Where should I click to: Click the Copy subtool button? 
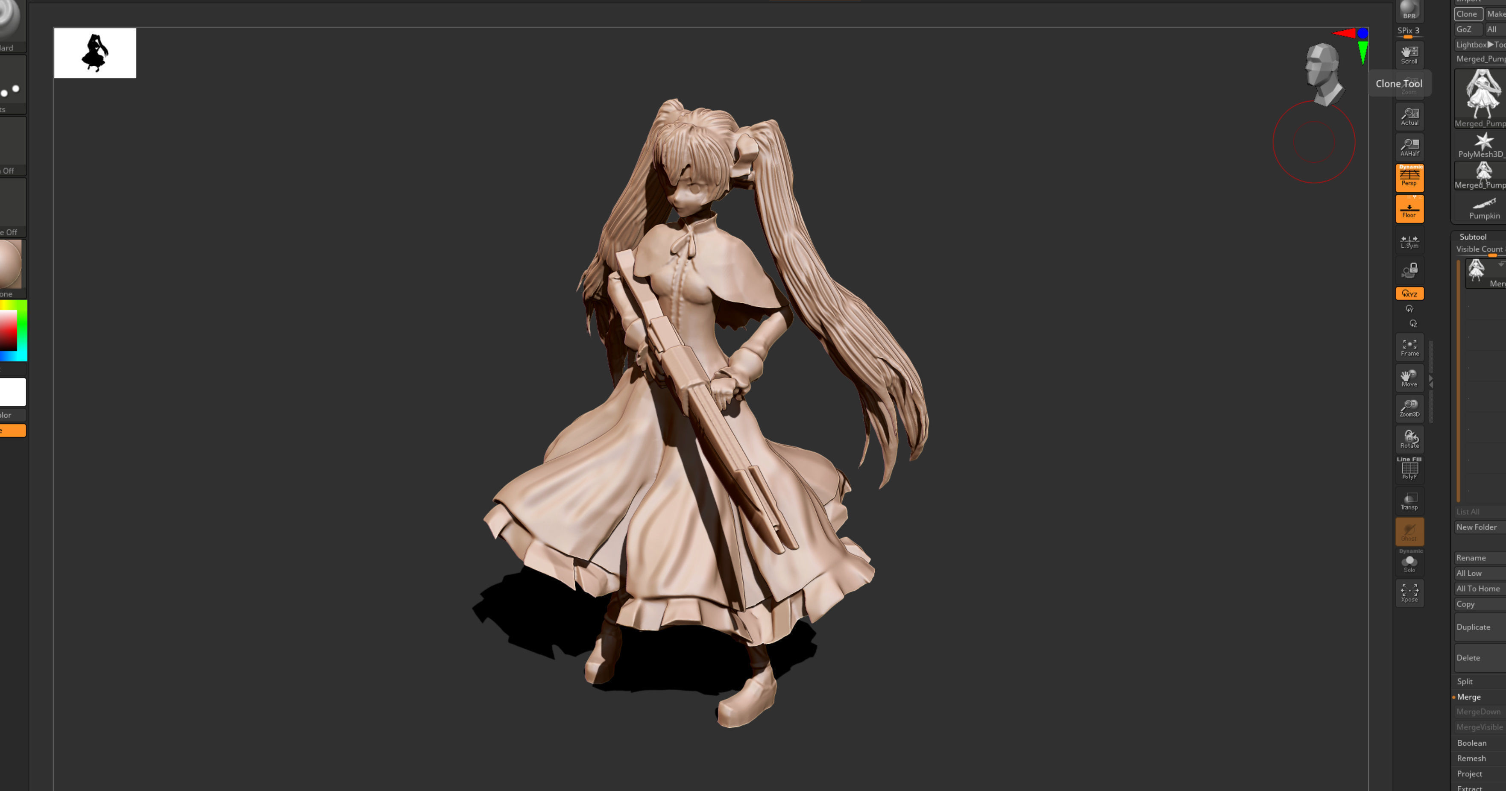1480,604
